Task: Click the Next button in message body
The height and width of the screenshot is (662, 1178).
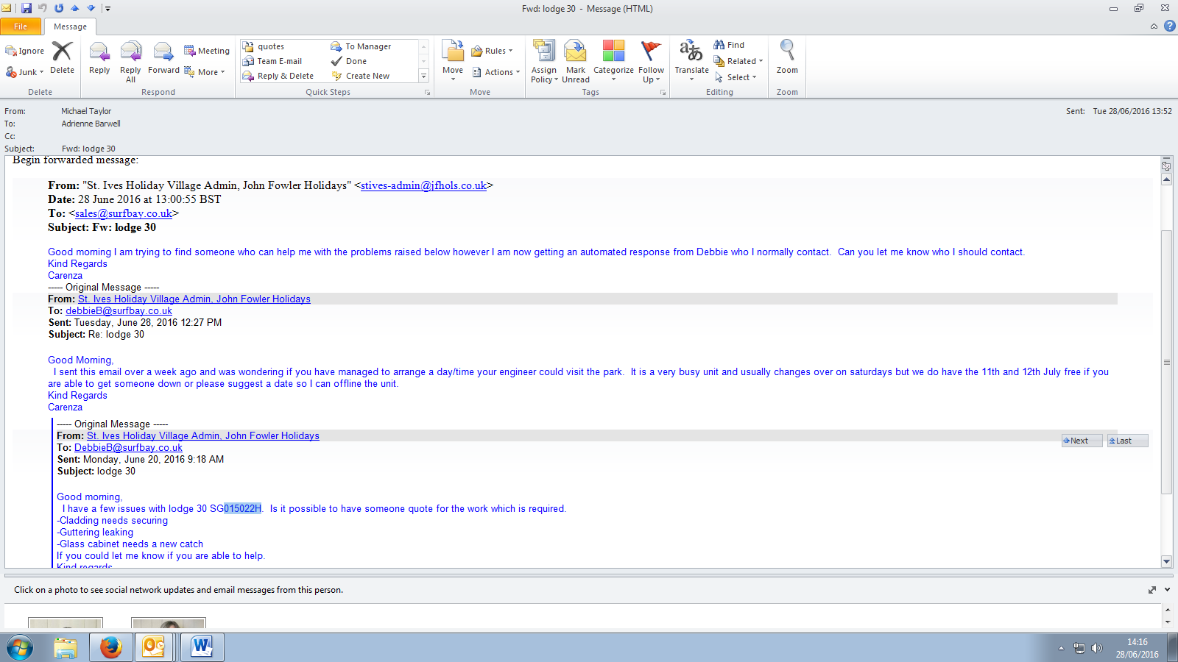Action: pyautogui.click(x=1081, y=441)
